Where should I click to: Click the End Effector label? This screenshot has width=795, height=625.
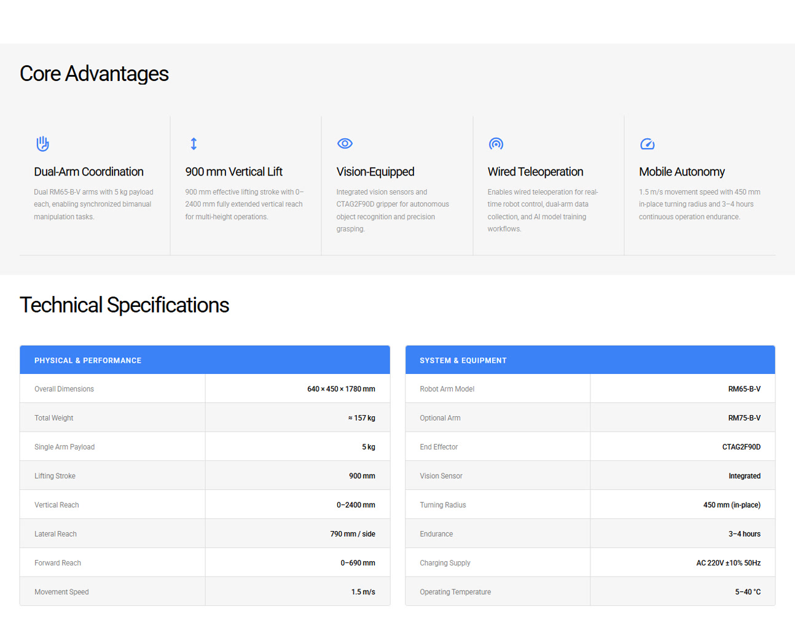click(439, 447)
